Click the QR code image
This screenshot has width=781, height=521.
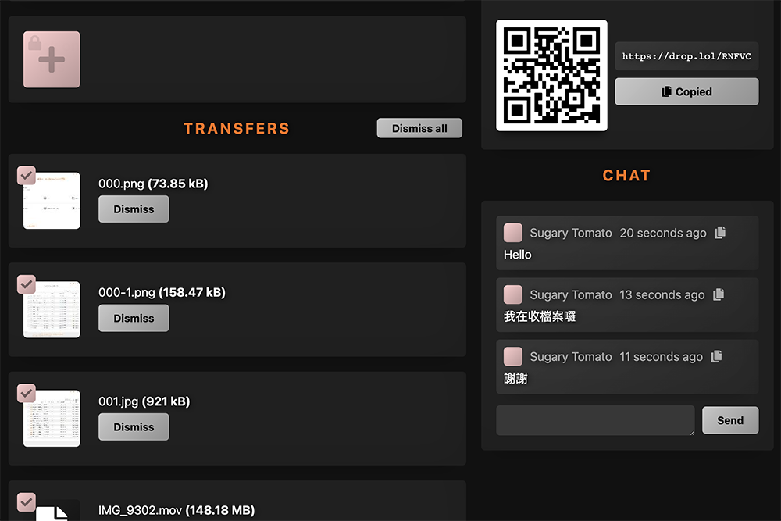(551, 75)
